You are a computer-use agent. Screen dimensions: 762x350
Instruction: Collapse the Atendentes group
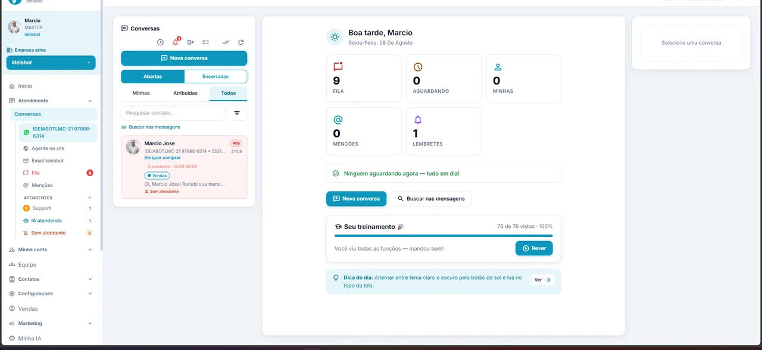pyautogui.click(x=90, y=198)
